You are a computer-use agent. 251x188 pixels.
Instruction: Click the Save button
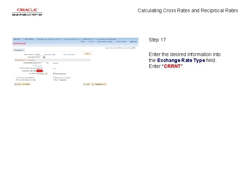pyautogui.click(x=18, y=84)
